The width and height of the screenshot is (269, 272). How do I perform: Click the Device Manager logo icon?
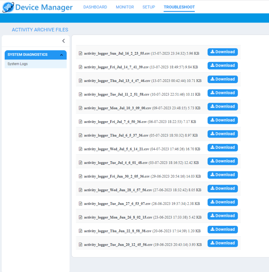(x=8, y=7)
